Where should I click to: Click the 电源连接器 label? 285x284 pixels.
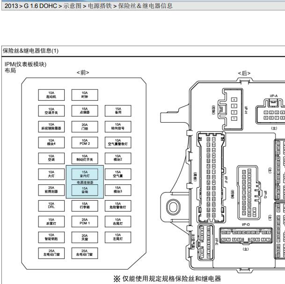(85, 182)
